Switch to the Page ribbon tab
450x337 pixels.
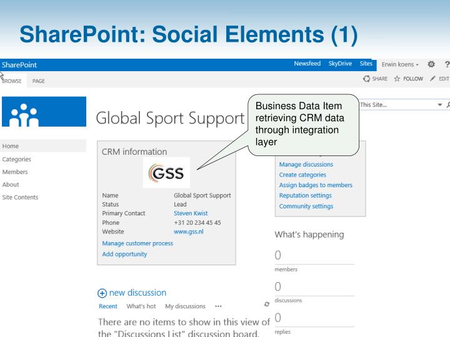[x=39, y=81]
